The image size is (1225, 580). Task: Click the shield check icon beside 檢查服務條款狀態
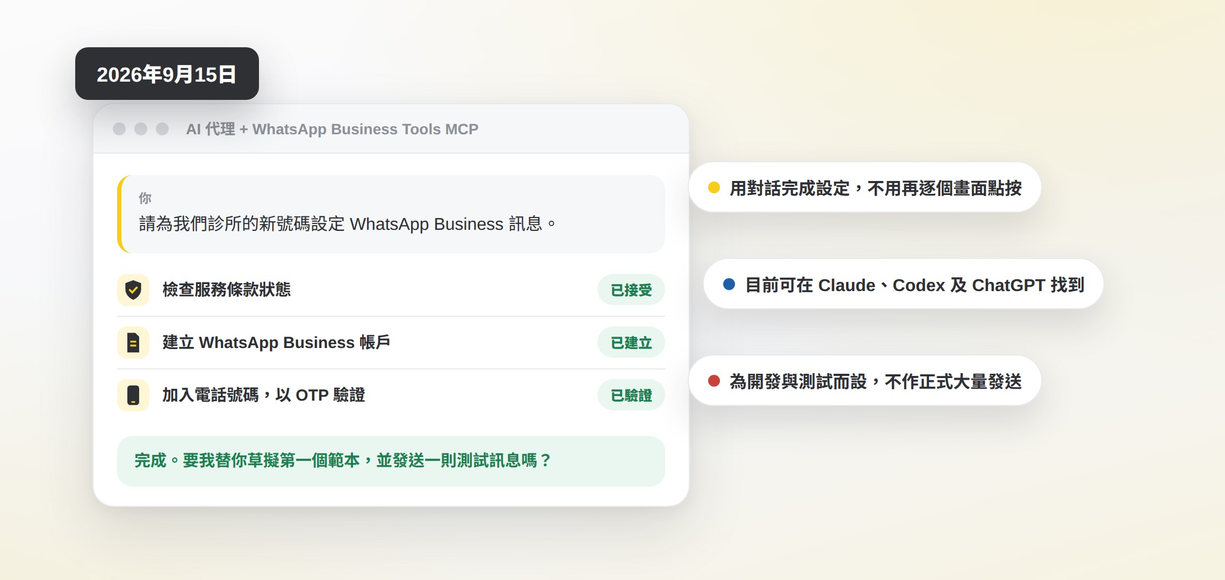point(133,290)
